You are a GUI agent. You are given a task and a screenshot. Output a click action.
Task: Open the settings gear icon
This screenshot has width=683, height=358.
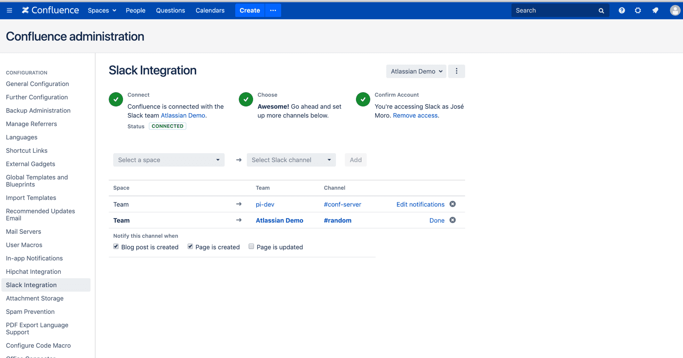[638, 10]
